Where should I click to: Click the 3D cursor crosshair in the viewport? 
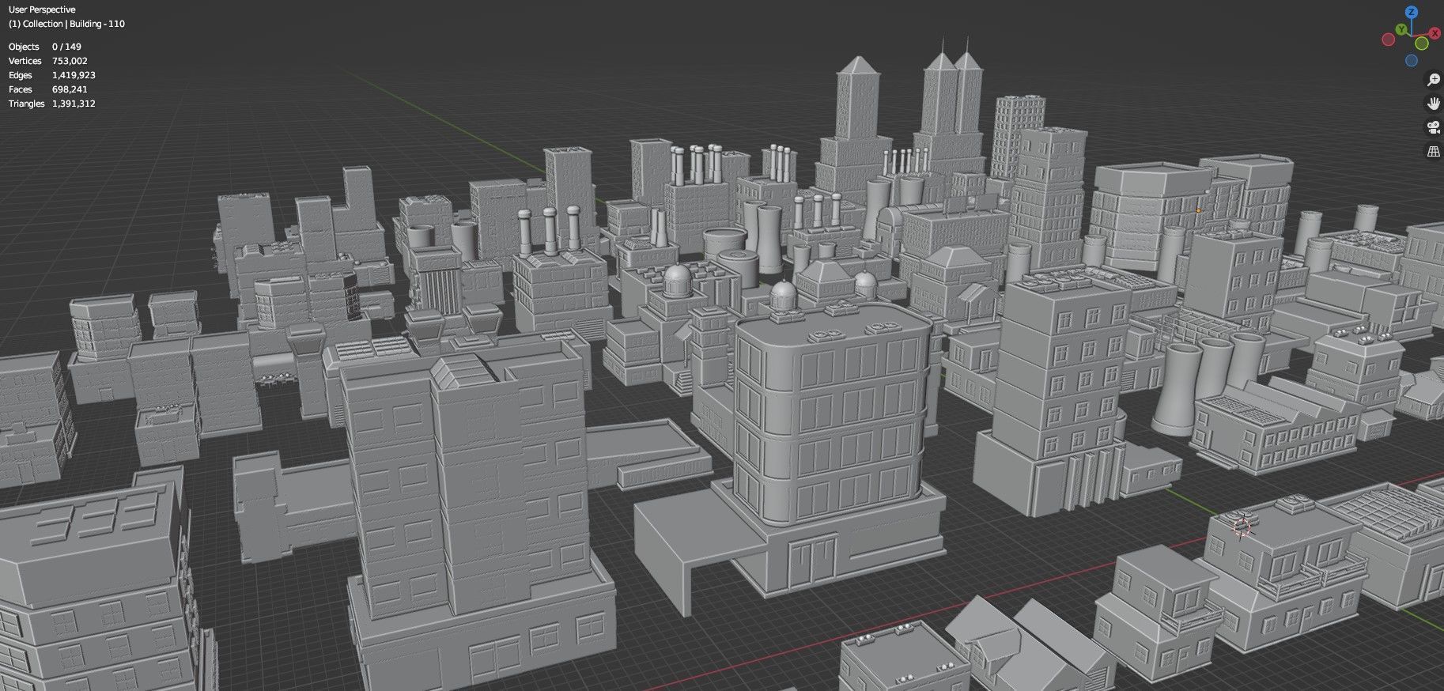click(x=1242, y=527)
